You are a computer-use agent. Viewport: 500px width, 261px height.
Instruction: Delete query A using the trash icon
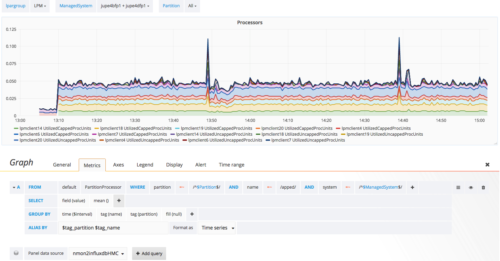483,187
